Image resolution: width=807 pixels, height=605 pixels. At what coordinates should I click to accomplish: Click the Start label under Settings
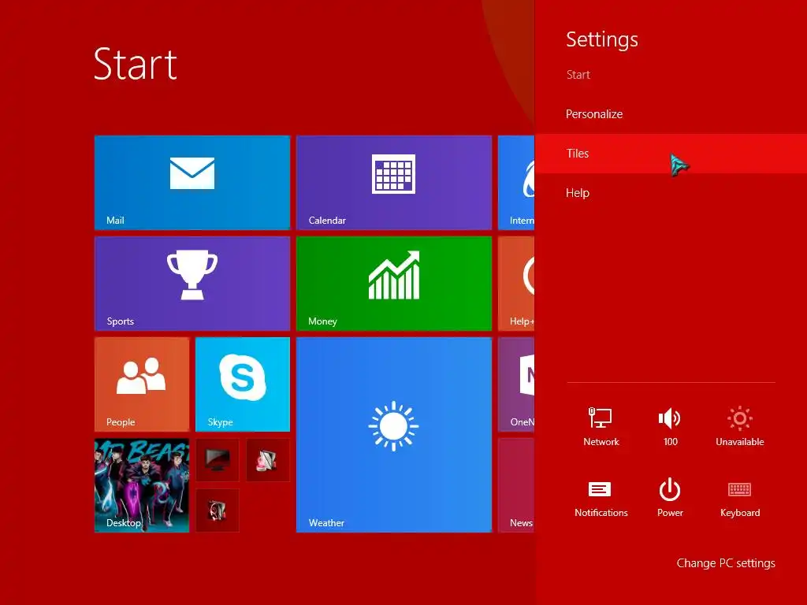pos(578,75)
